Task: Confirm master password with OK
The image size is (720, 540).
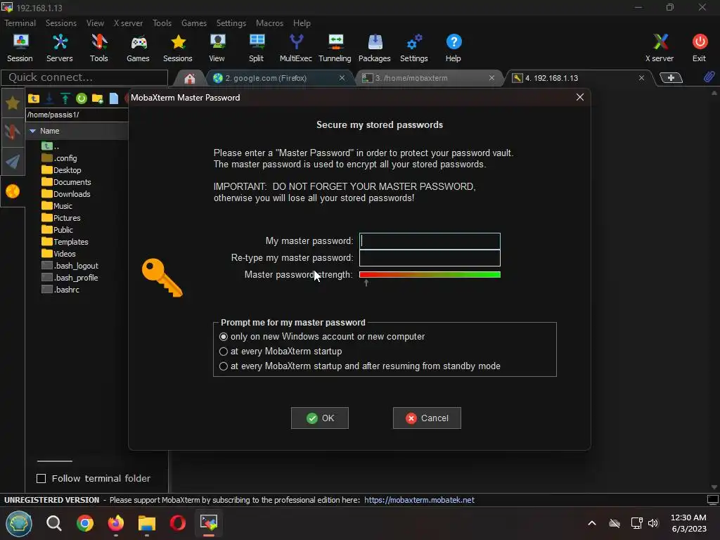Action: pos(320,418)
